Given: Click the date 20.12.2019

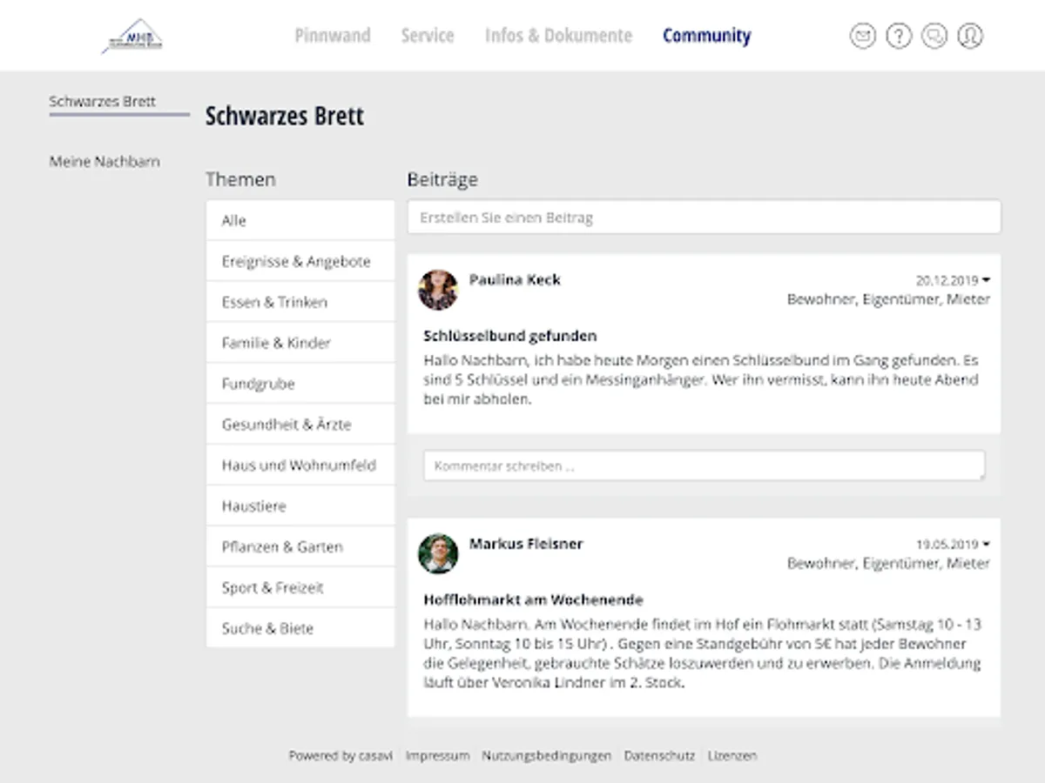Looking at the screenshot, I should click(947, 280).
